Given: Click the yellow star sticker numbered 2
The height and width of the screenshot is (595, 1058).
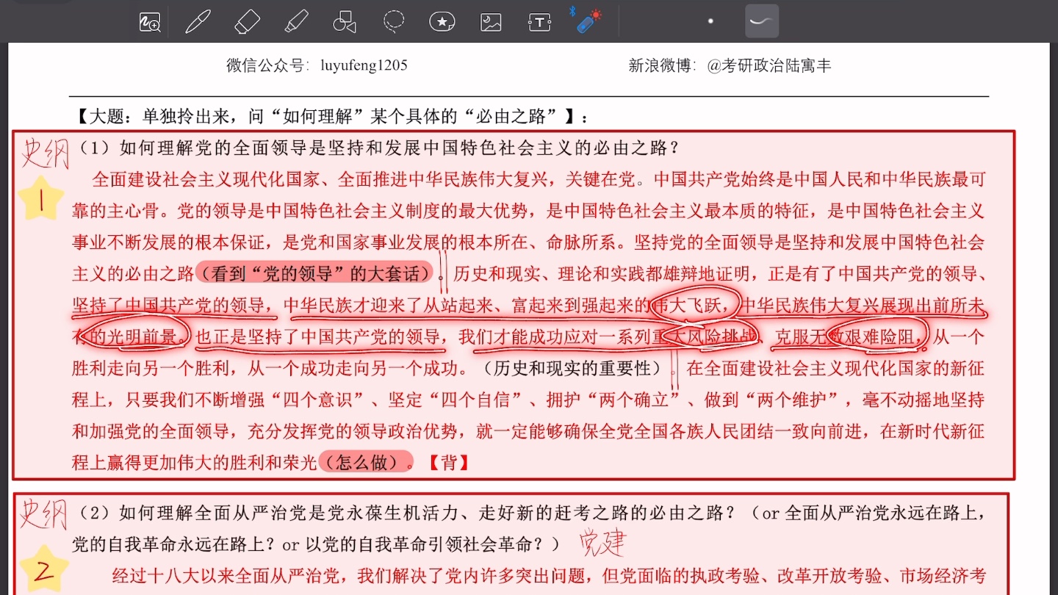Looking at the screenshot, I should (43, 570).
